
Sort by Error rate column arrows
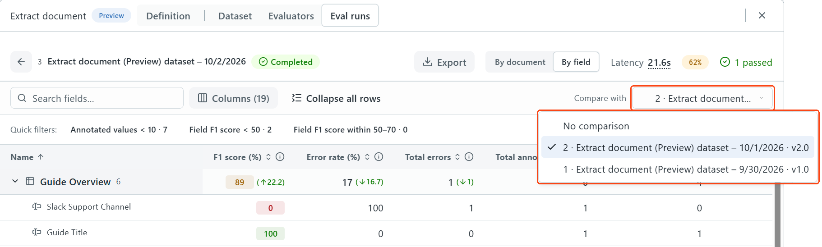coord(367,157)
